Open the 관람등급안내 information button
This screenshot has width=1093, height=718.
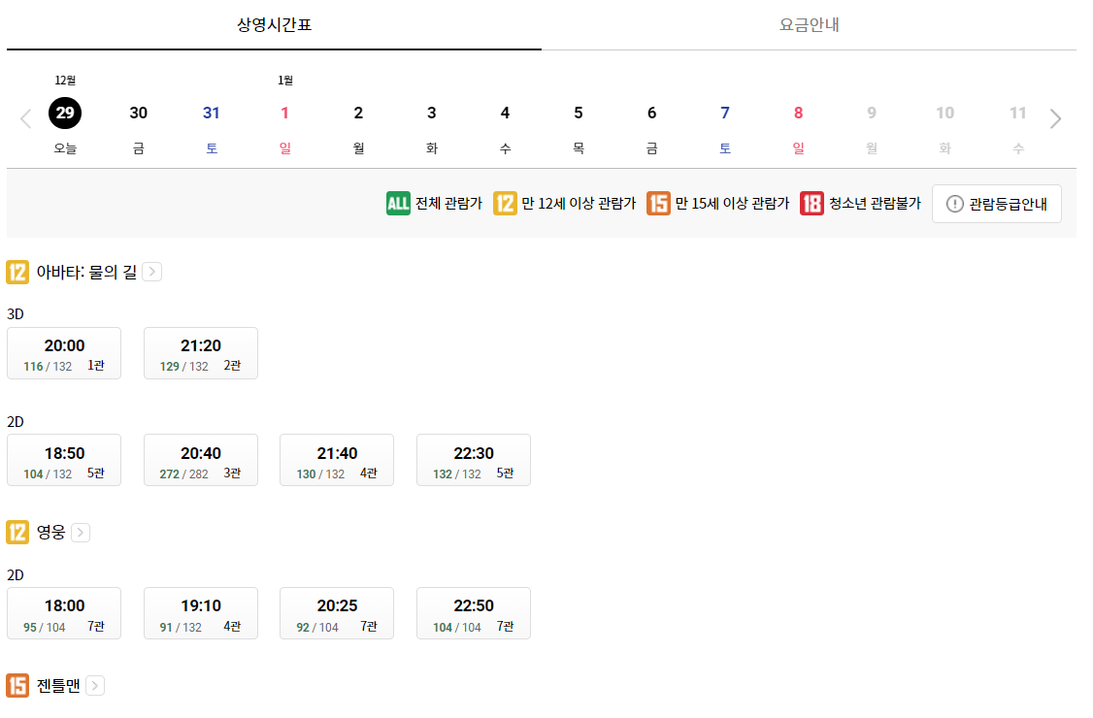pos(996,204)
